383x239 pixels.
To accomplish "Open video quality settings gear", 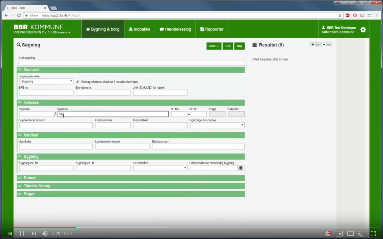I will pyautogui.click(x=328, y=234).
